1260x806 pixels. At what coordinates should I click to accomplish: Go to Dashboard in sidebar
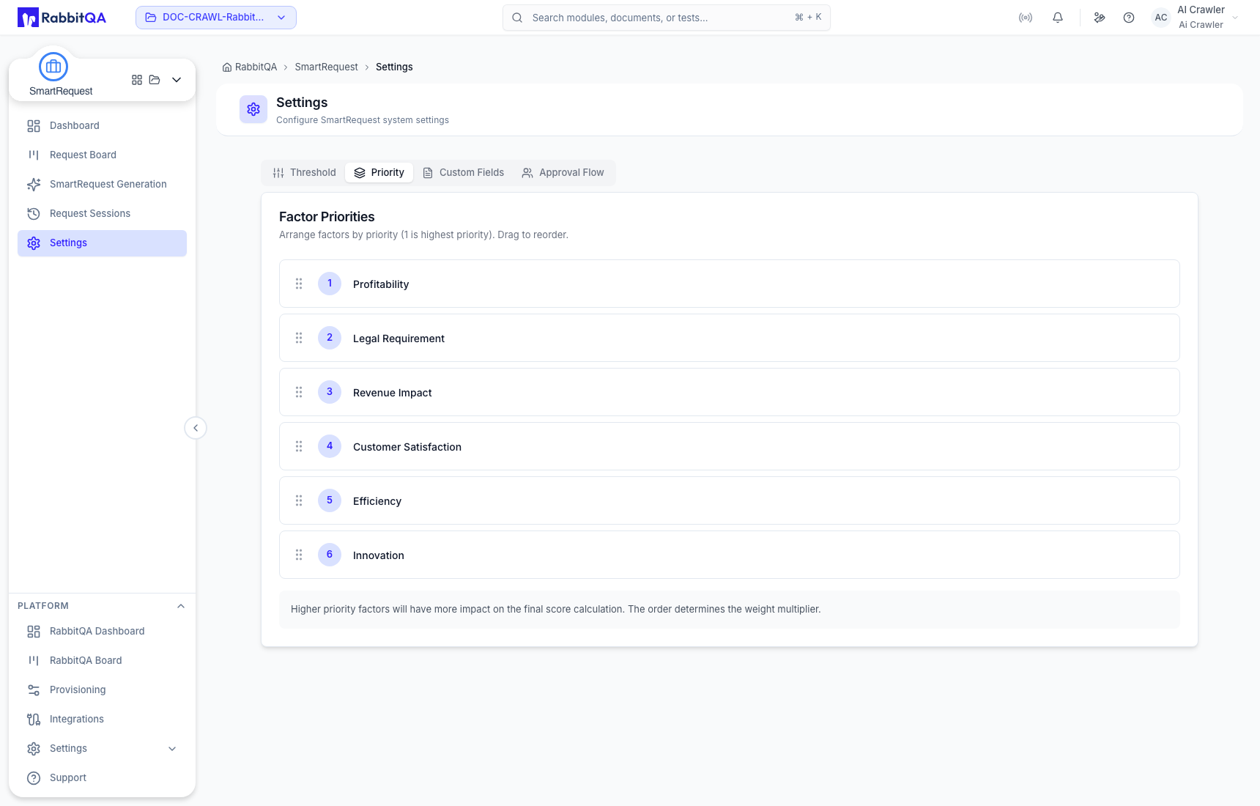click(102, 126)
